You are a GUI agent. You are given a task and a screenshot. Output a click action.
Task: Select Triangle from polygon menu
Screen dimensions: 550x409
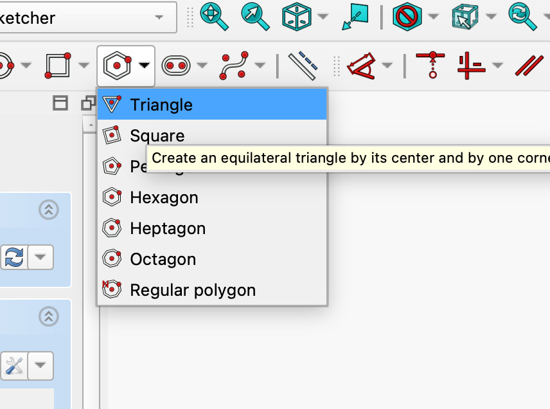coord(212,105)
